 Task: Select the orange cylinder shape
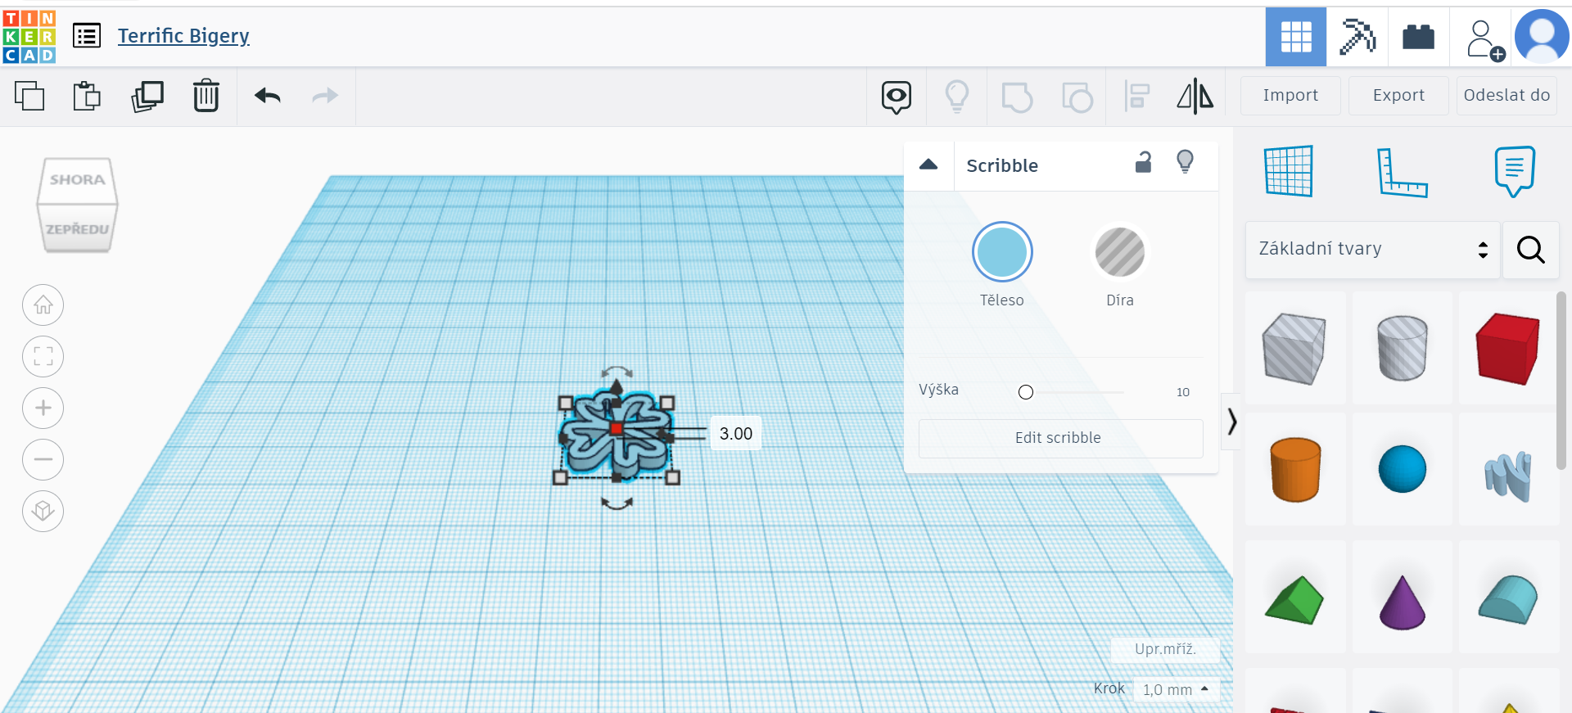[1295, 469]
